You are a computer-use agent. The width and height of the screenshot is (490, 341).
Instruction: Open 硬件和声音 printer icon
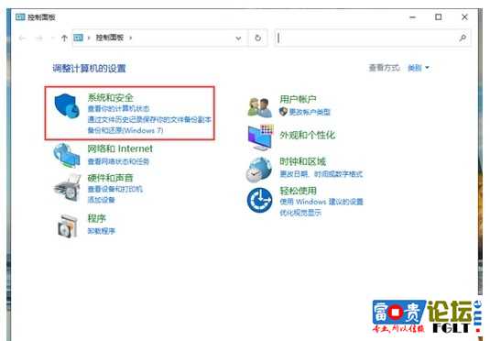(x=67, y=188)
